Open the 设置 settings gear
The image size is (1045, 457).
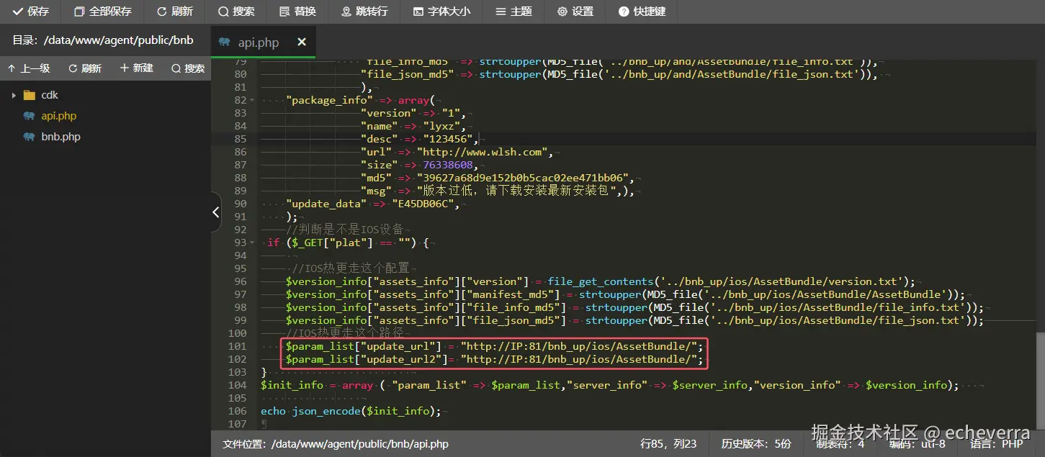tap(575, 12)
